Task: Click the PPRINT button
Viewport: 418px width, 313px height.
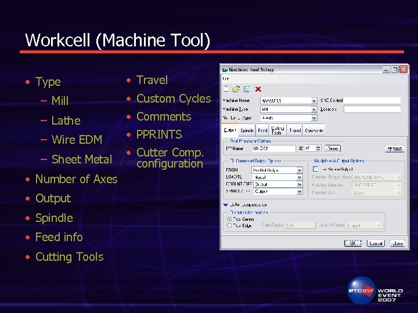Action: click(395, 149)
